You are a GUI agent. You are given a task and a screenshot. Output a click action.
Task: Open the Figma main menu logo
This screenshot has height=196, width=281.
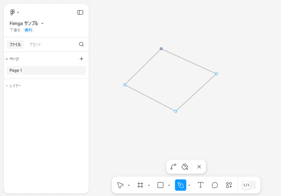click(14, 12)
